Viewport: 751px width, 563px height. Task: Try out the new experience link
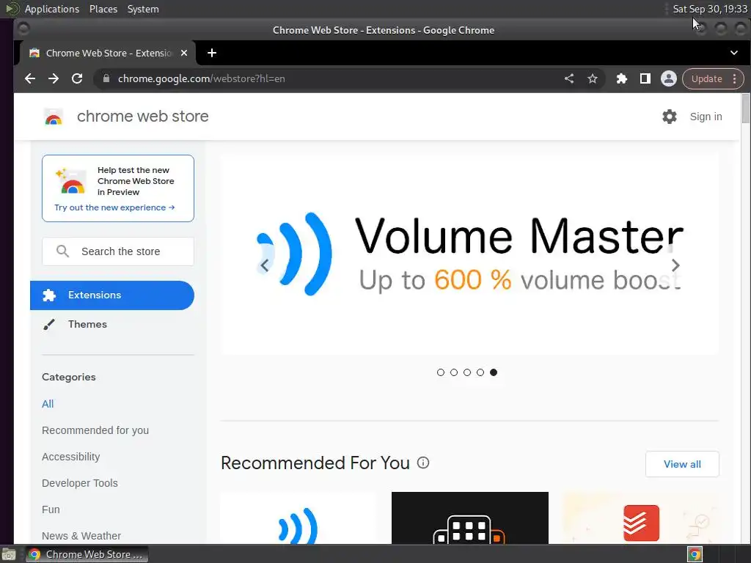pyautogui.click(x=114, y=207)
